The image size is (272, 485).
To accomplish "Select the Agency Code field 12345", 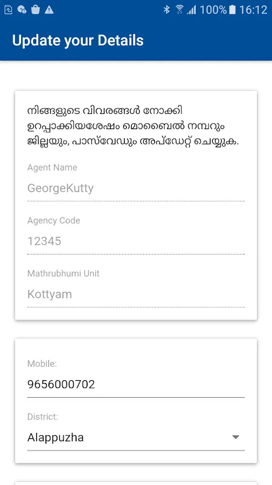I will [136, 241].
